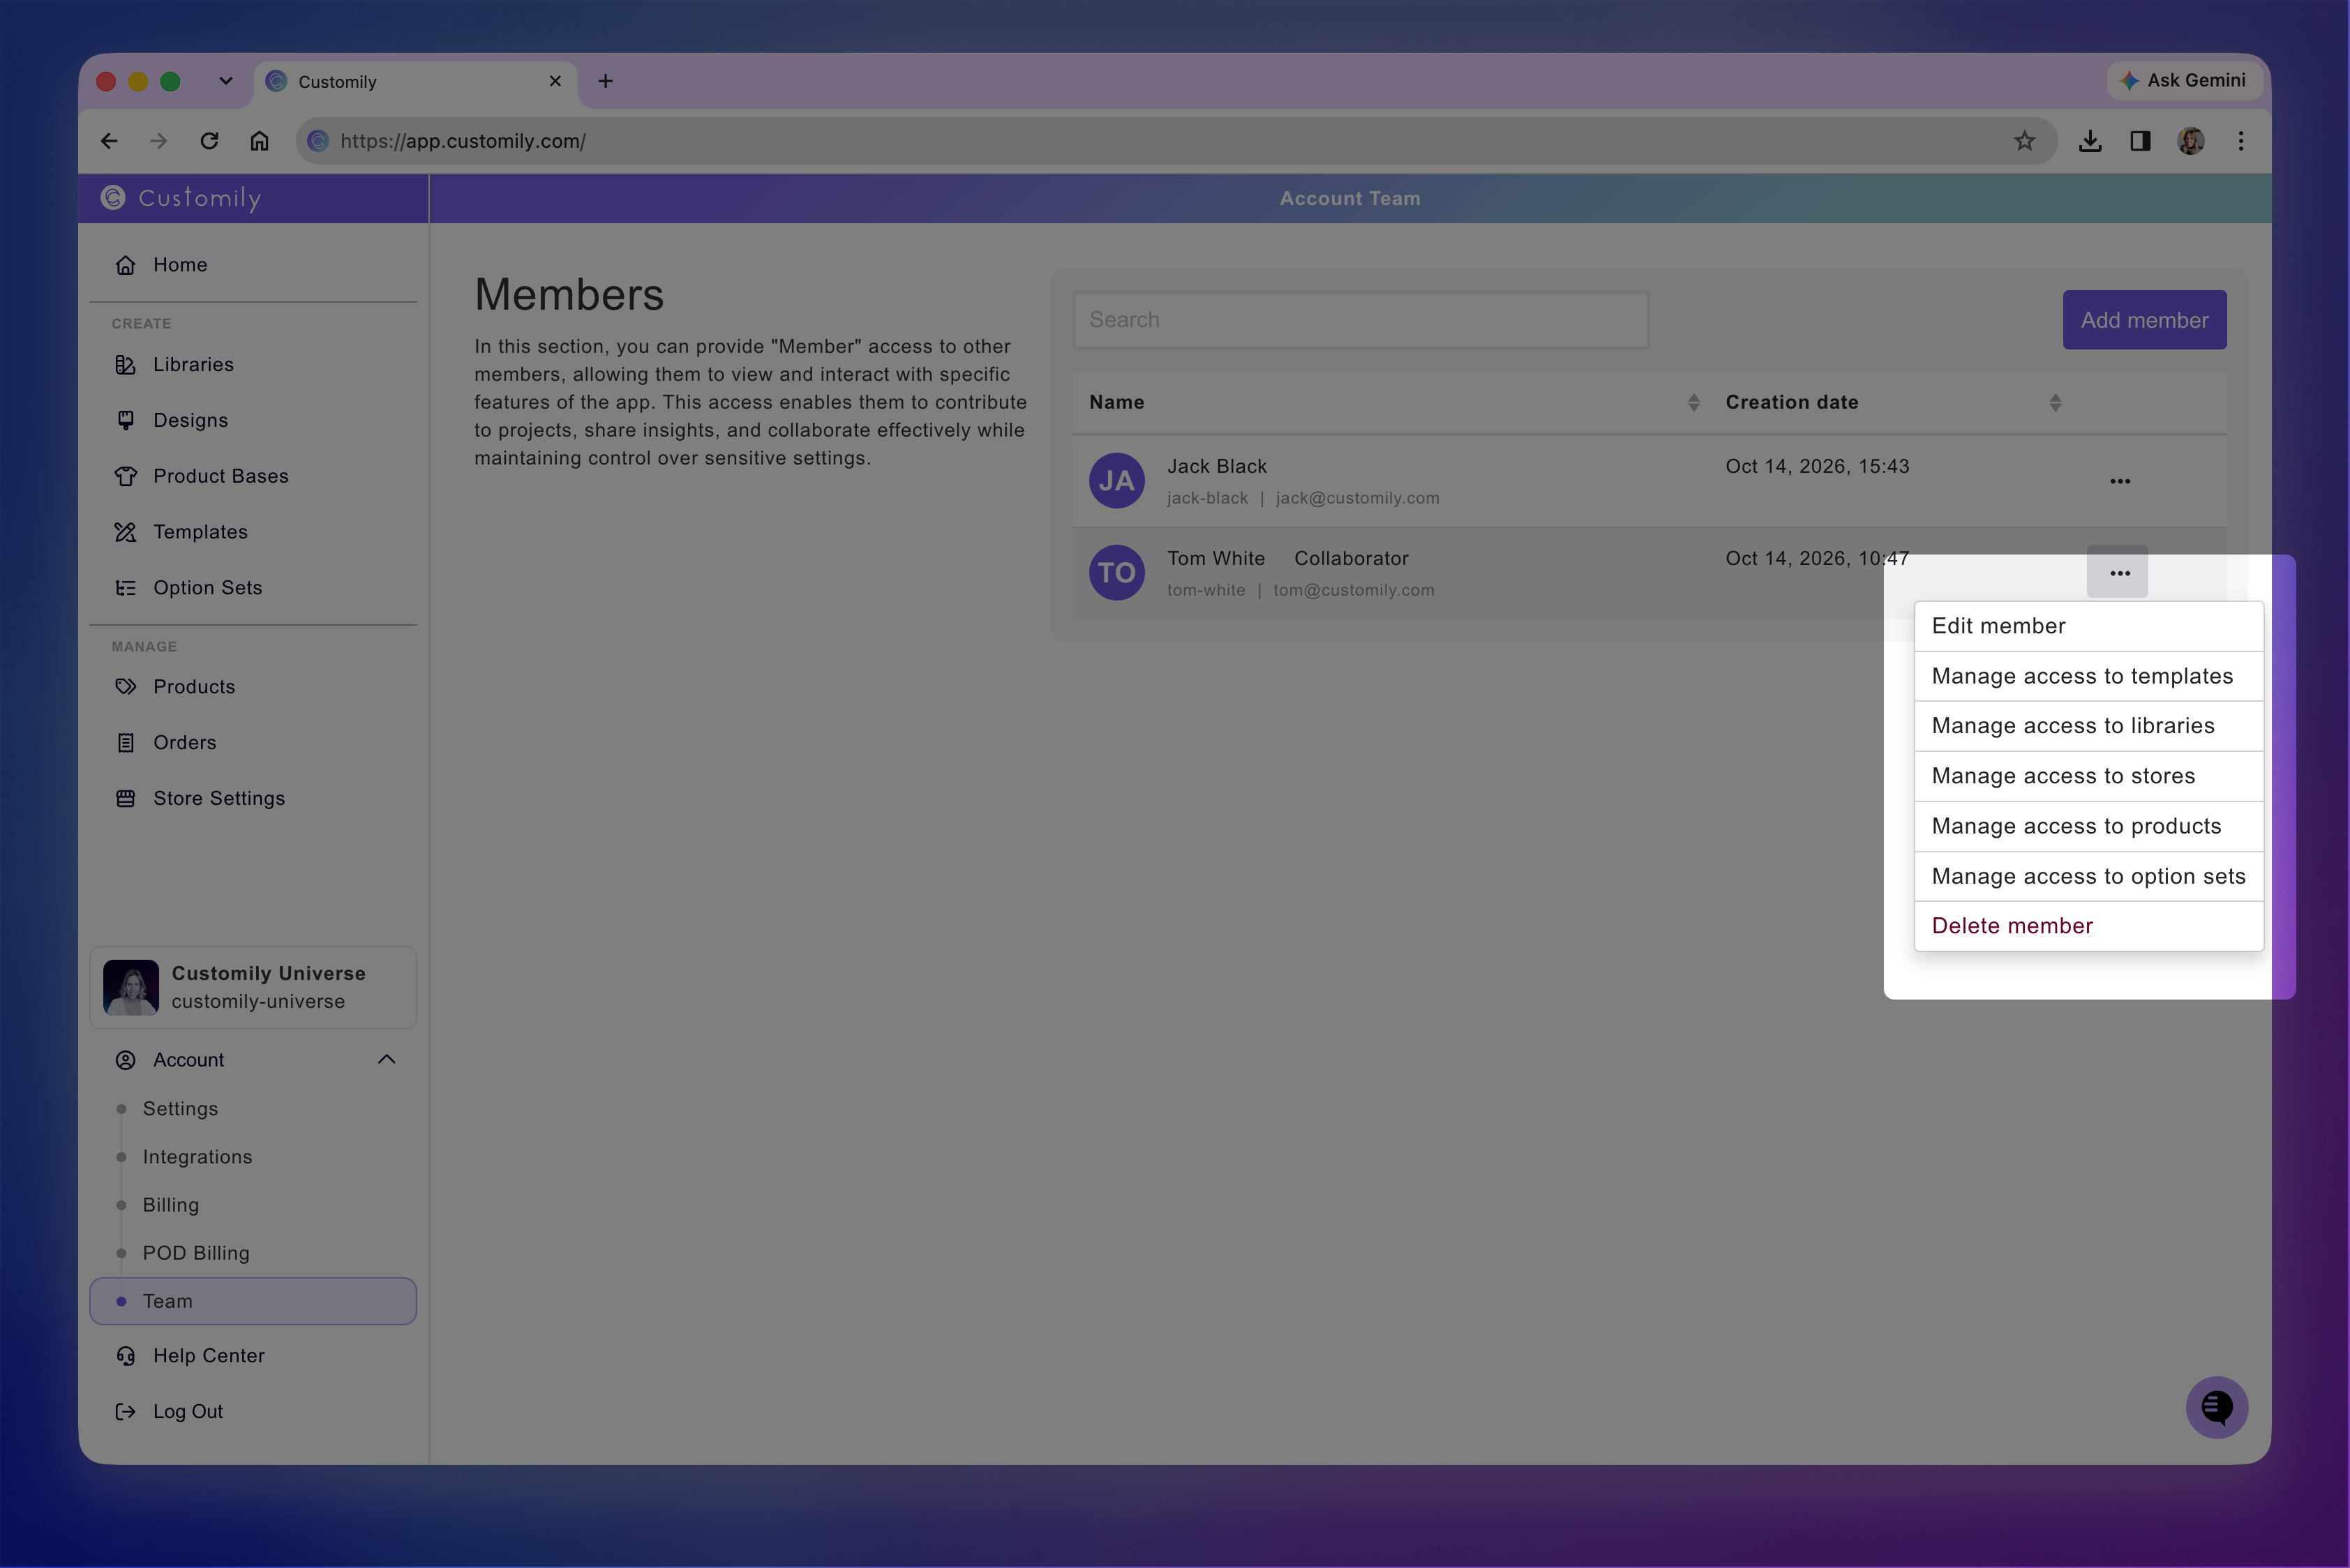
Task: Open the Integrations sub-item
Action: click(197, 1157)
